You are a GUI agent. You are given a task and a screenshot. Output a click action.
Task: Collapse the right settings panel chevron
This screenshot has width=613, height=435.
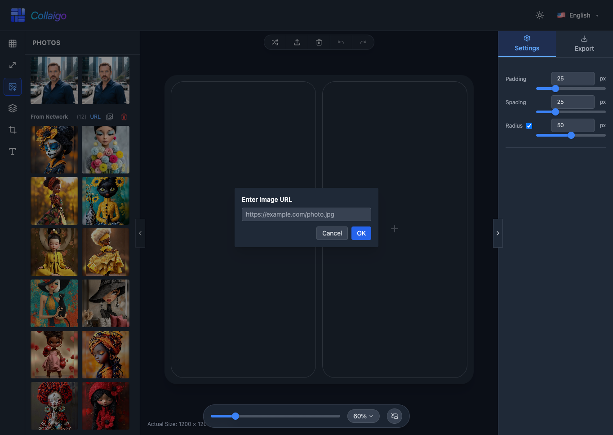coord(498,233)
